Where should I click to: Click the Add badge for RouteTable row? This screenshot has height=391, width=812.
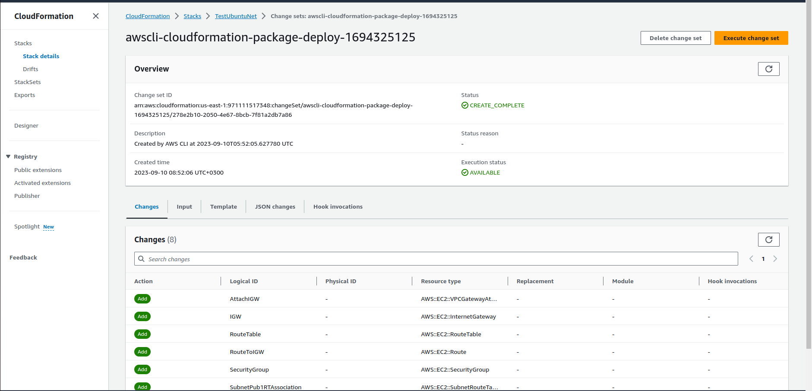coord(142,334)
